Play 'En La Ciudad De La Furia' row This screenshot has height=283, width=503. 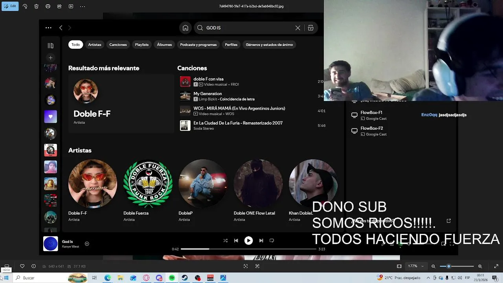[x=251, y=125]
